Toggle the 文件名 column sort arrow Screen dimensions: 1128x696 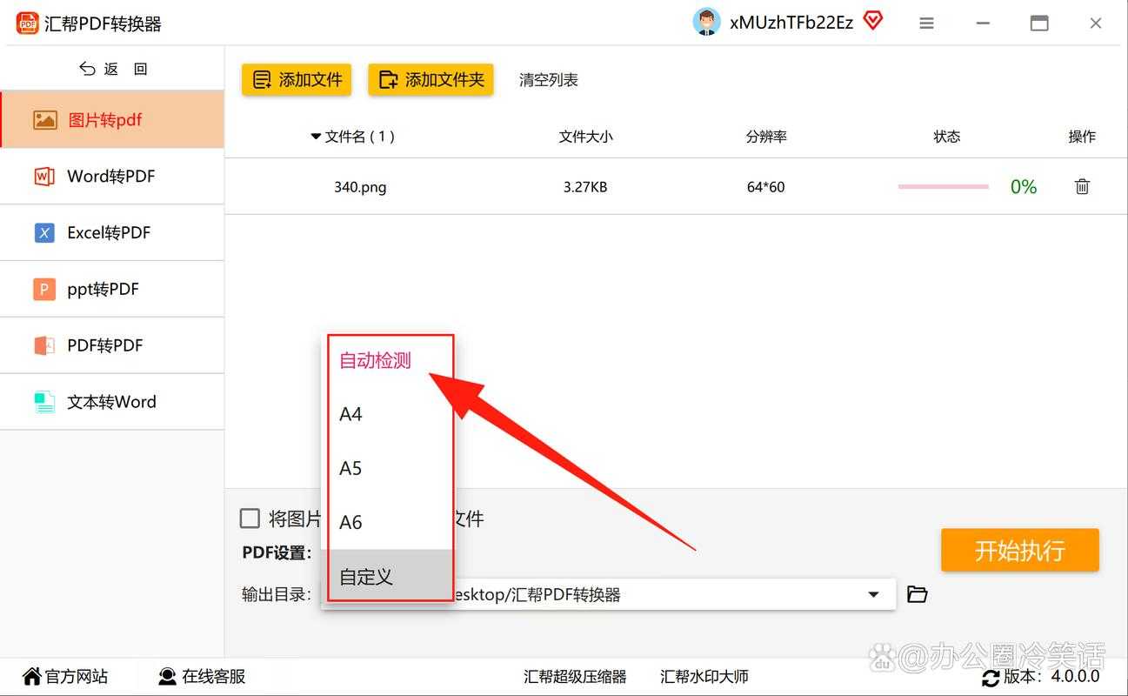click(315, 136)
